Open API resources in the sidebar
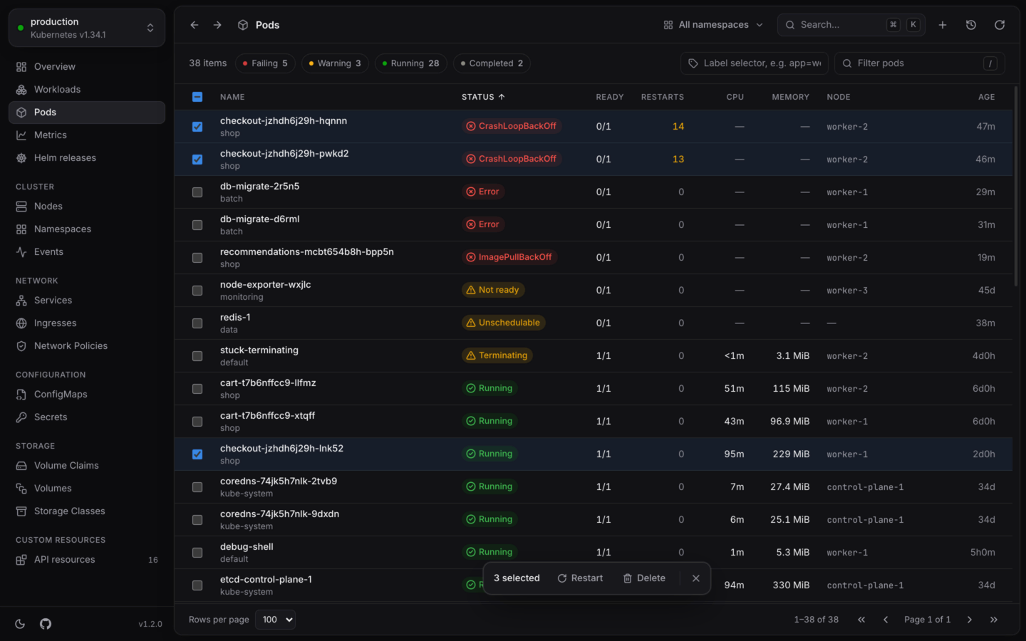The height and width of the screenshot is (641, 1026). point(87,560)
